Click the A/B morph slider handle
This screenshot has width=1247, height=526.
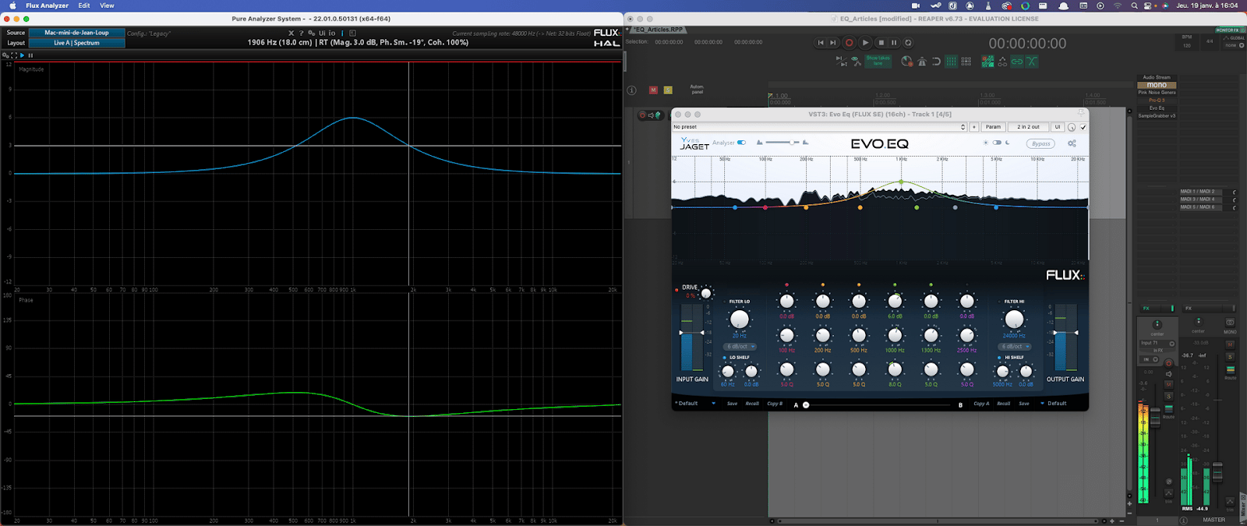[x=806, y=405]
